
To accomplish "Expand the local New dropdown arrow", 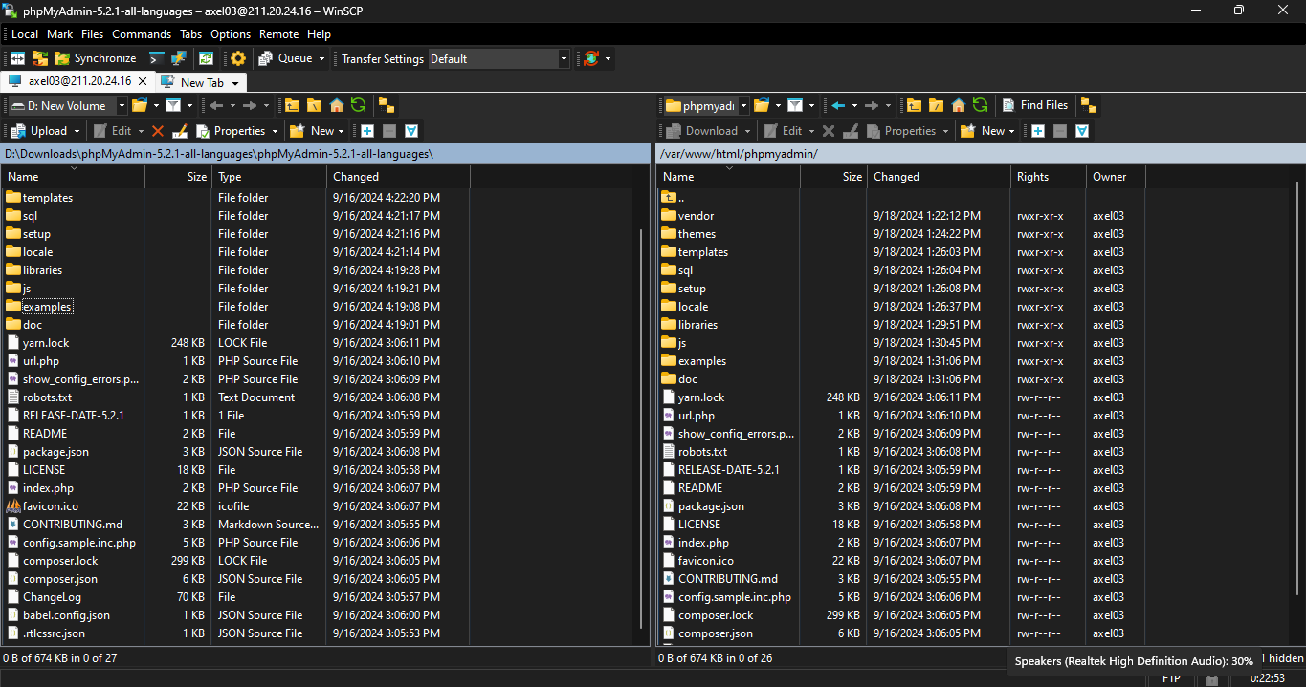I will pos(343,131).
